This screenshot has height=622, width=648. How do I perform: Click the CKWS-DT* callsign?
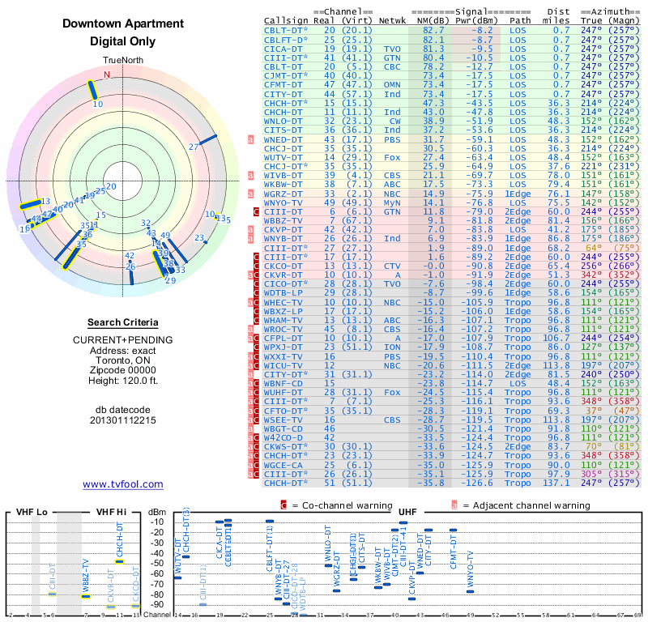286,447
